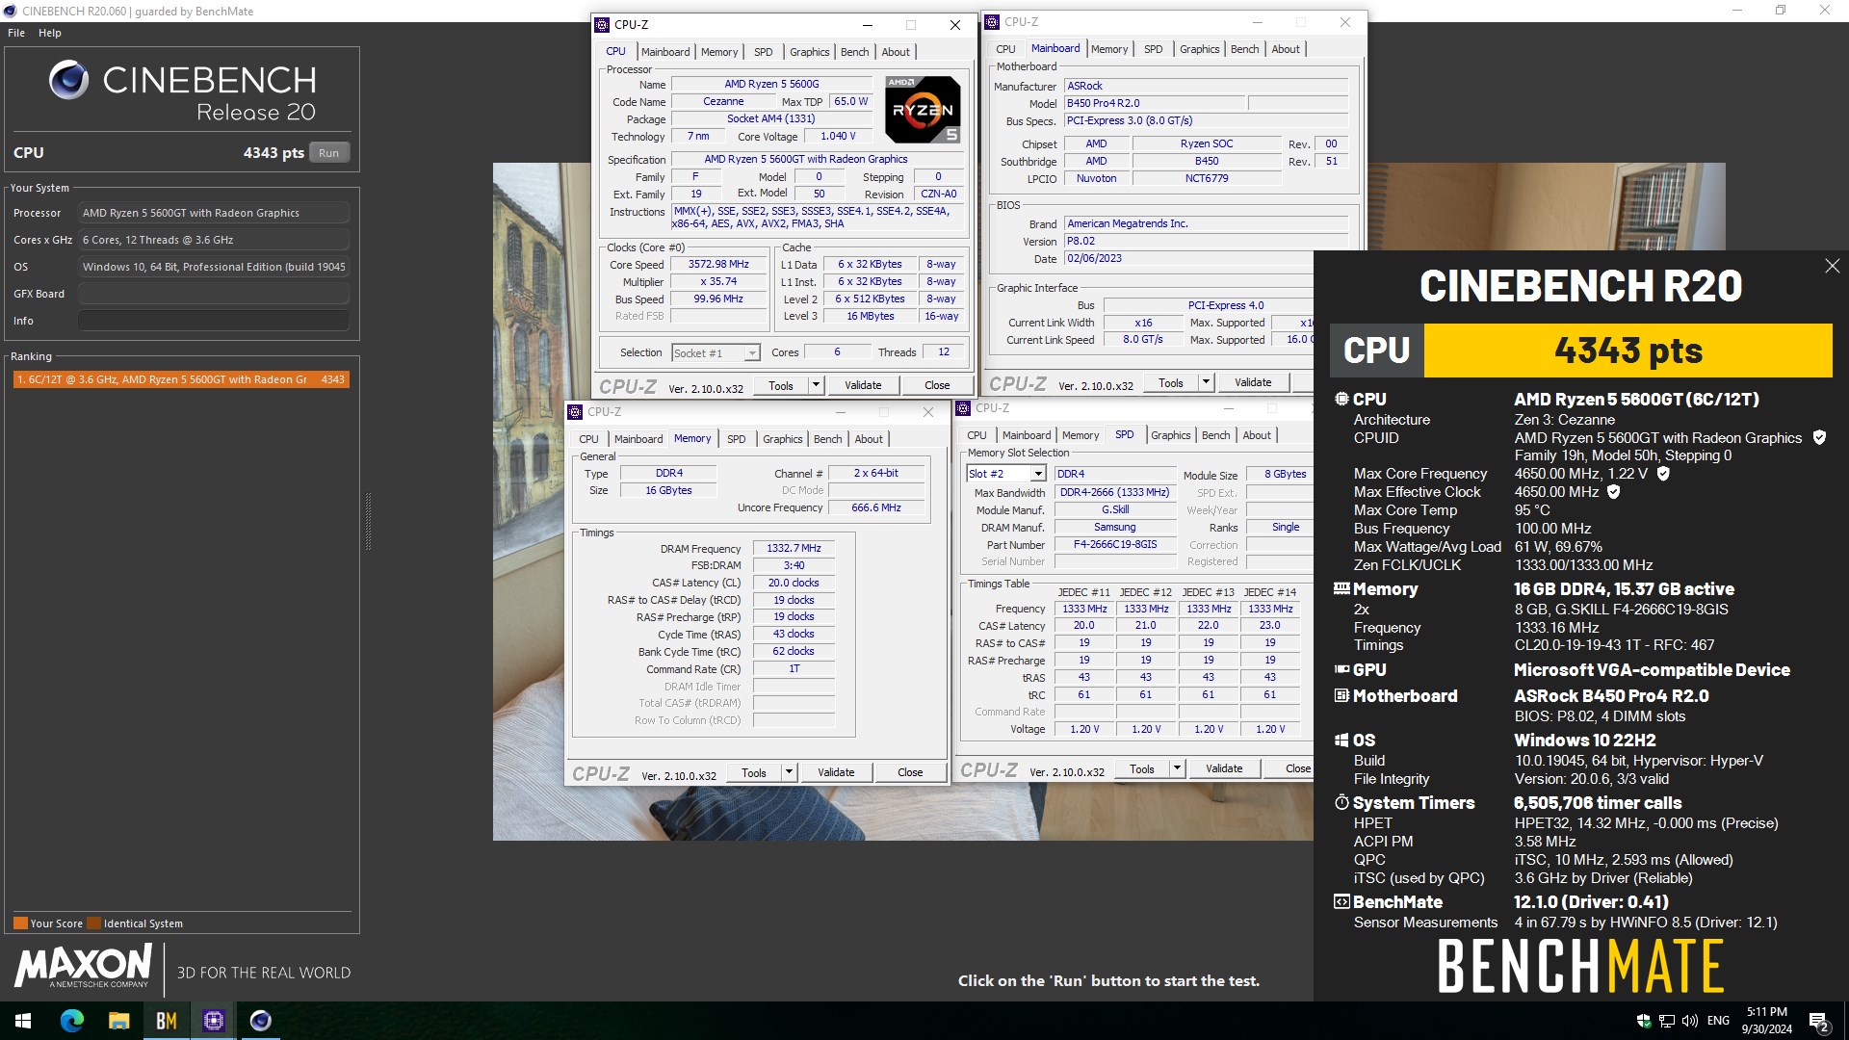
Task: Open Cinebench File menu
Action: 16,33
